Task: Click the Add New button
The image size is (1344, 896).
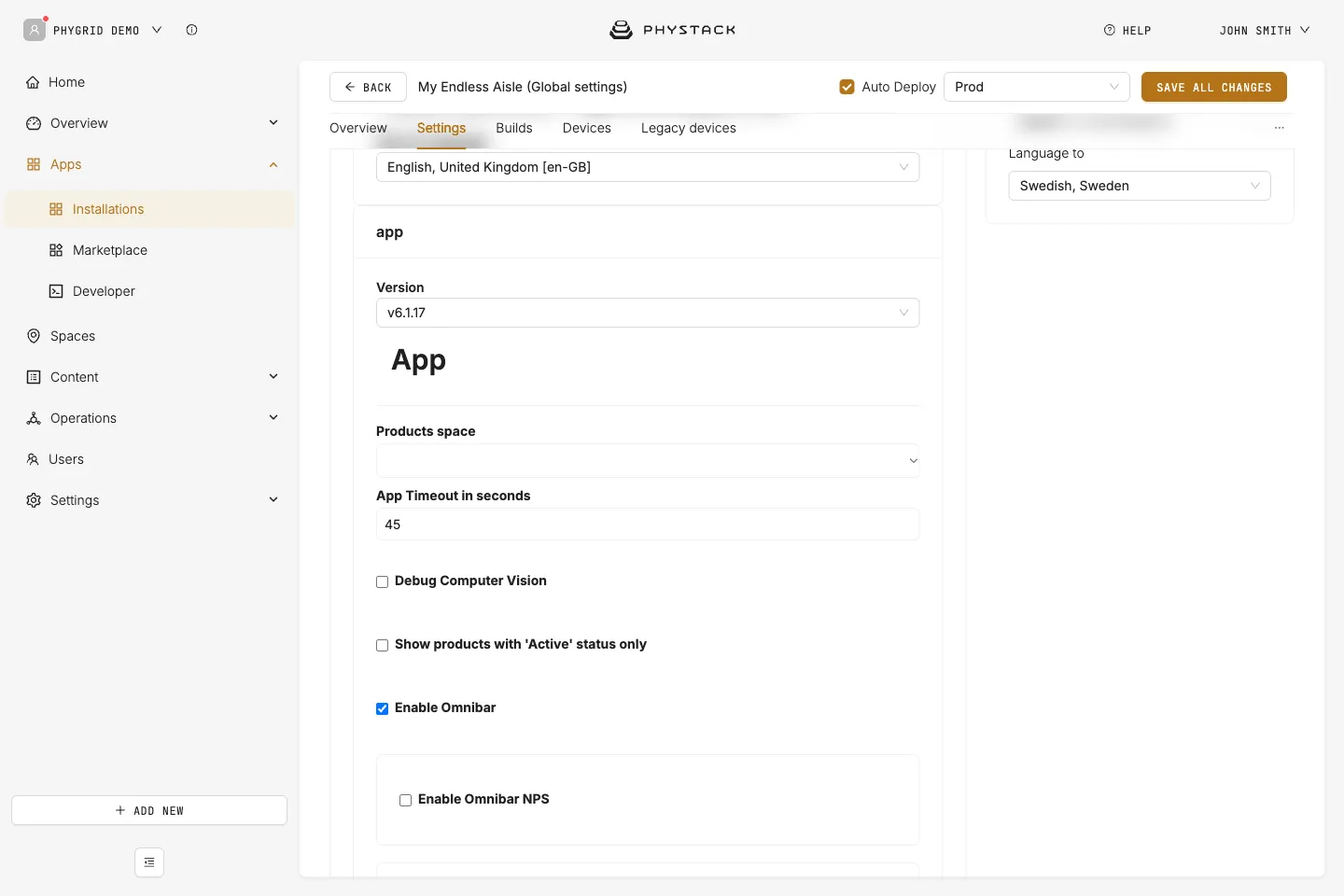Action: click(149, 810)
